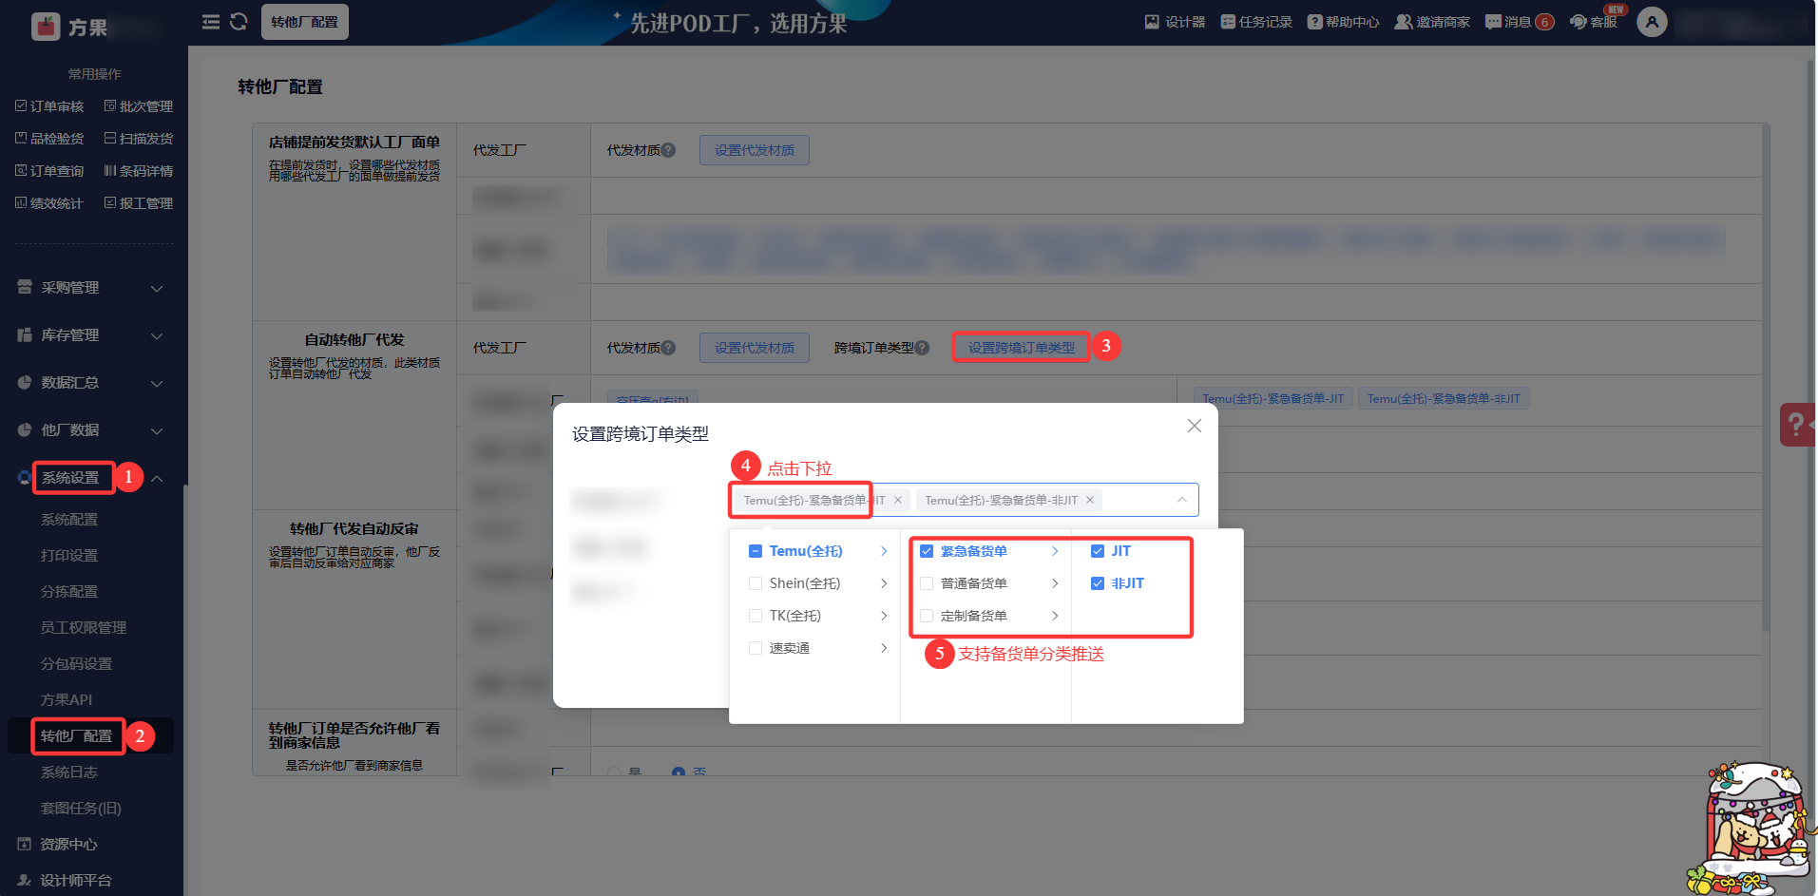Click the 资源中心 menu icon
1818x896 pixels.
click(25, 844)
